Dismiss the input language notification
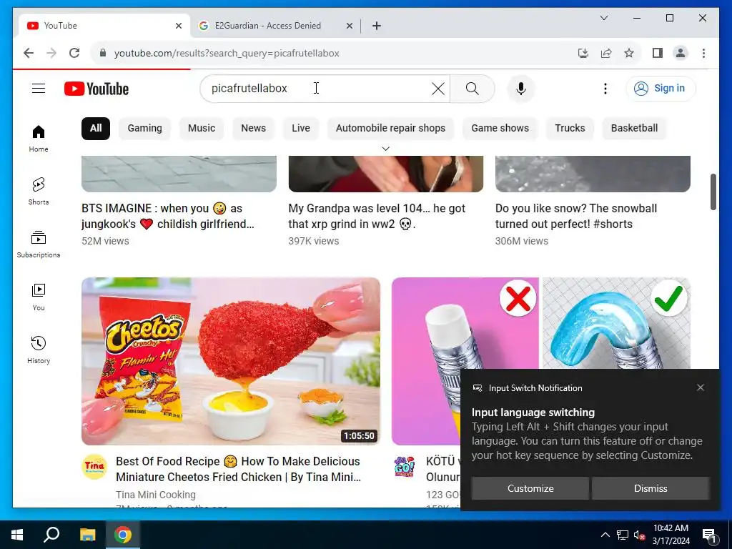Viewport: 732px width, 549px height. [651, 488]
